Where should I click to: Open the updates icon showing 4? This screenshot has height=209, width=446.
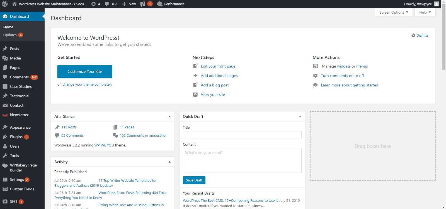click(94, 4)
